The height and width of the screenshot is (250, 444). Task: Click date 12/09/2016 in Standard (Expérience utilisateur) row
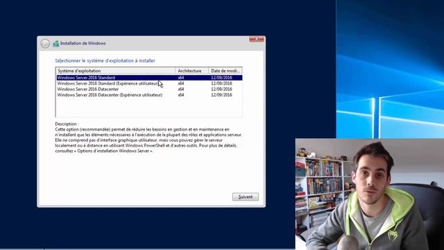(x=221, y=83)
